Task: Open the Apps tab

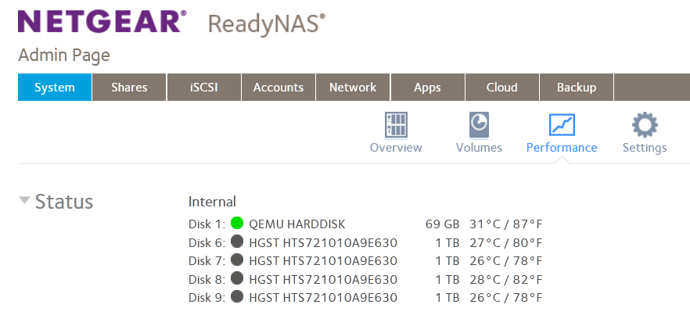Action: 427,88
